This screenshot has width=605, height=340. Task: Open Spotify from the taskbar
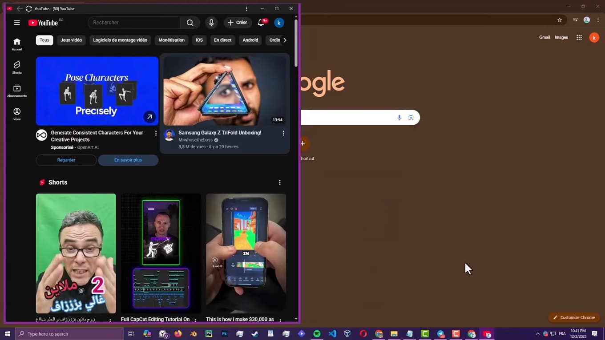click(x=317, y=334)
